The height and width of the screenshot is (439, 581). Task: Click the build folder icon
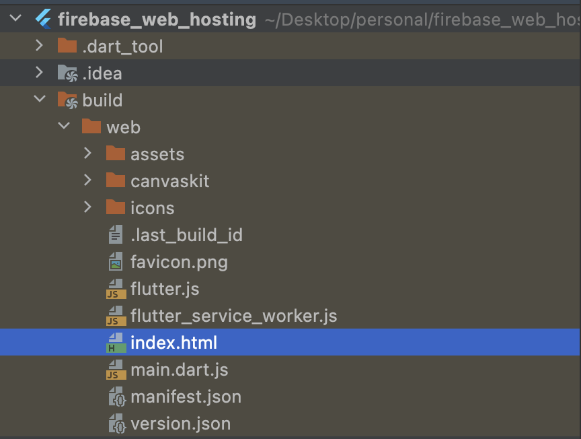click(67, 100)
